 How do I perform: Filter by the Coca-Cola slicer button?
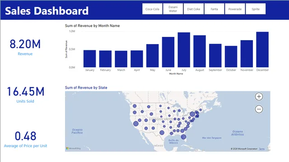coord(152,9)
